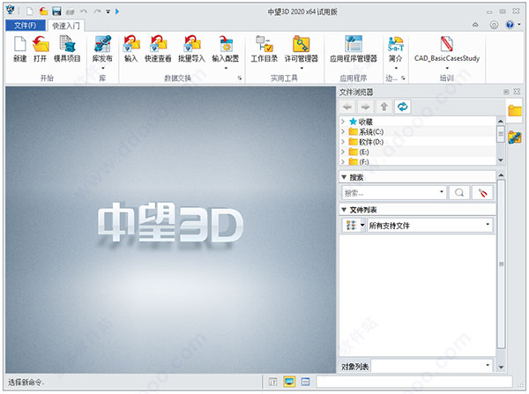Click the file list panel scrollbar
This screenshot has height=394, width=529.
click(x=502, y=264)
